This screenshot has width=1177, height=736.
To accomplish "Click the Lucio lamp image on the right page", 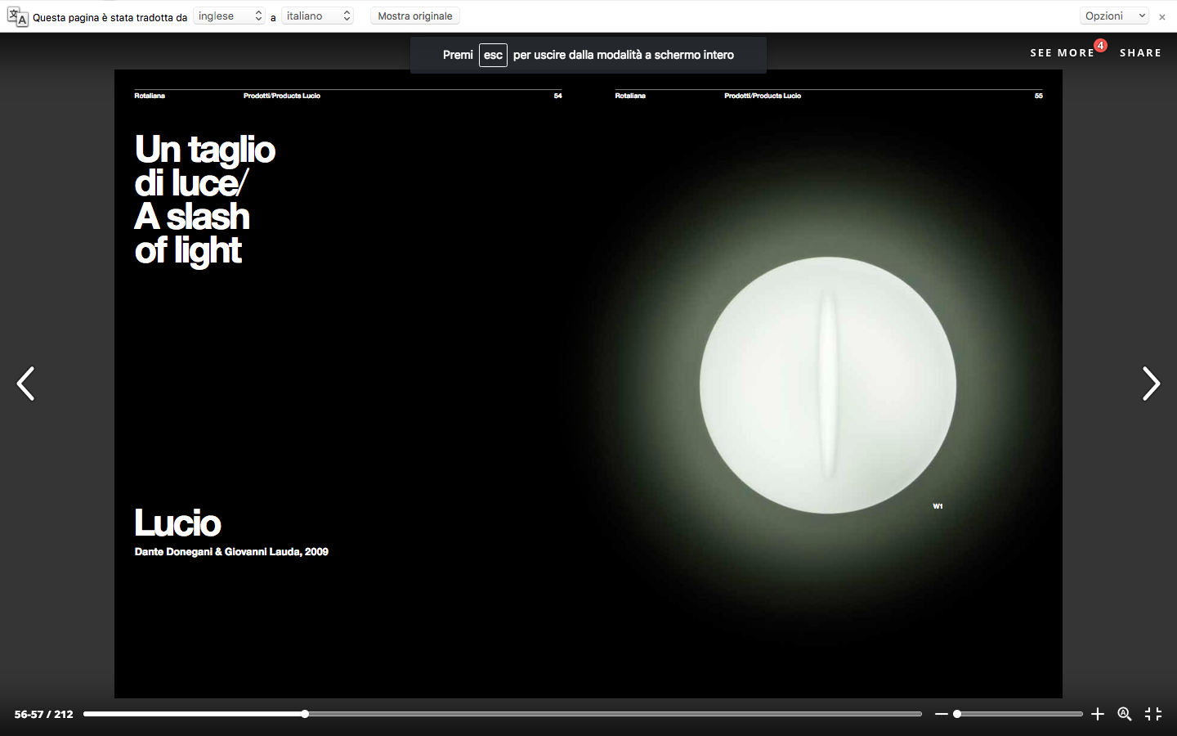I will (x=827, y=385).
